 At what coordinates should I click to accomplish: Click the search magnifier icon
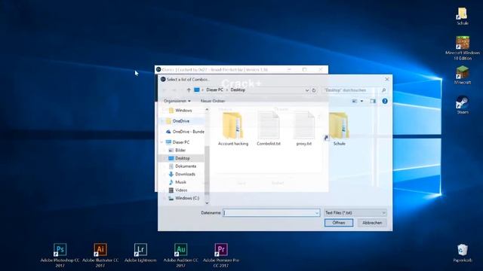383,90
